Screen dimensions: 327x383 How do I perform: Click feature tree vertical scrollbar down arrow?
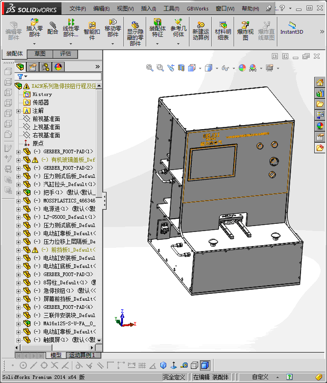tap(99, 340)
